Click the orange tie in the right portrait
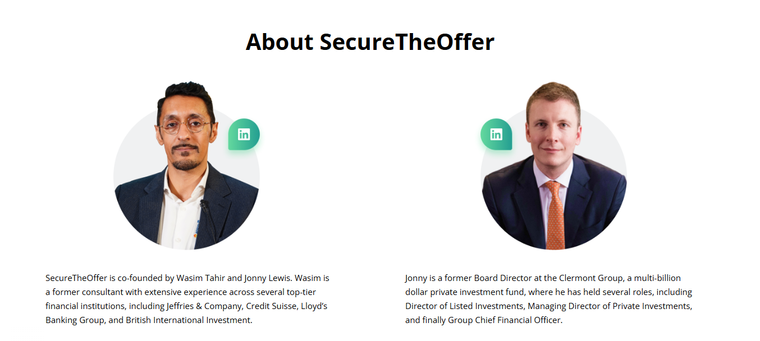 click(555, 215)
